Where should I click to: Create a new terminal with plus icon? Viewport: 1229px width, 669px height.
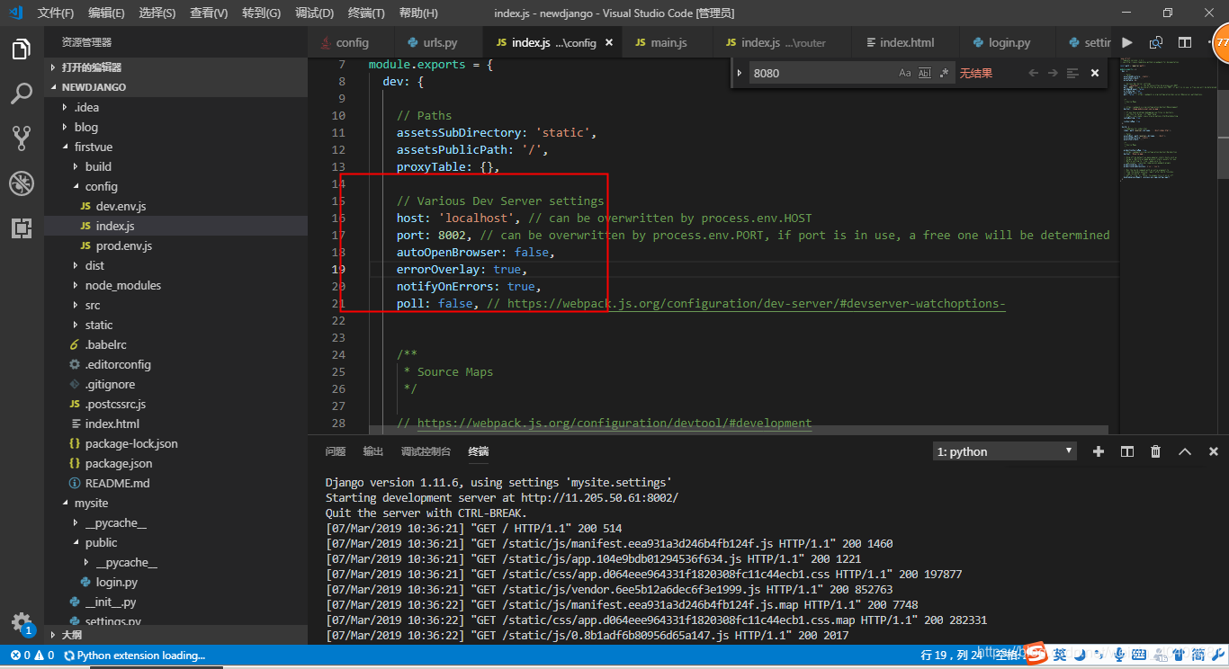1098,451
